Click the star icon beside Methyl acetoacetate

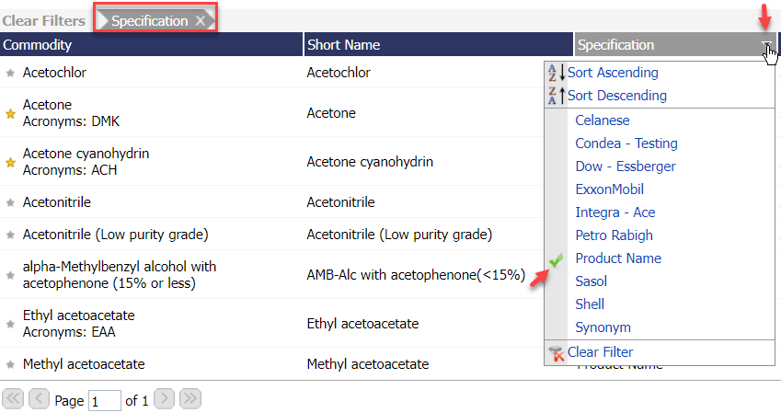click(11, 364)
